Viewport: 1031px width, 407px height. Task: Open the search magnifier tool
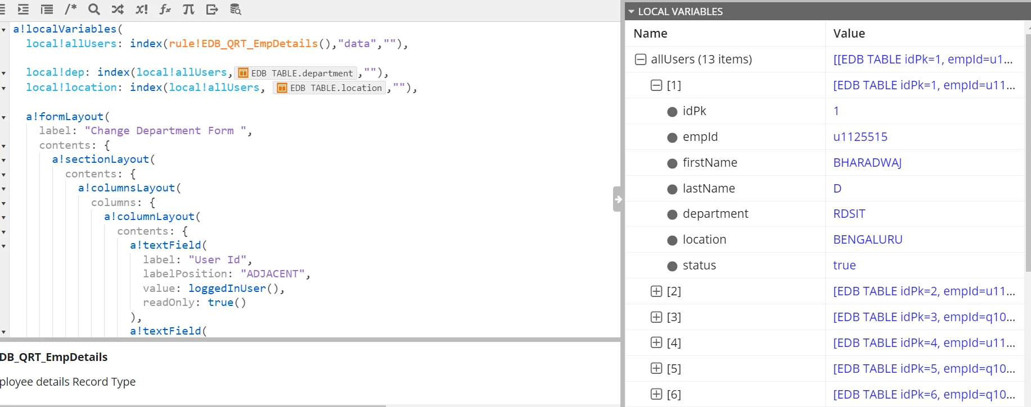click(x=94, y=9)
